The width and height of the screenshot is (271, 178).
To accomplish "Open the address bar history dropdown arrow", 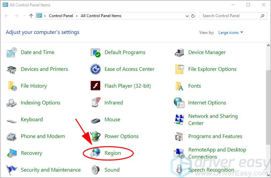I will coord(187,16).
